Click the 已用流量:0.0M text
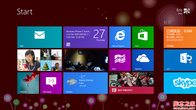196x110 pixels. pyautogui.click(x=179, y=31)
